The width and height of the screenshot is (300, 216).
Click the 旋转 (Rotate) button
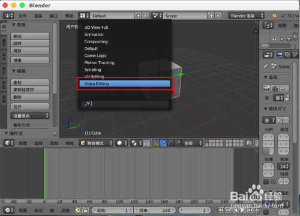pos(30,43)
